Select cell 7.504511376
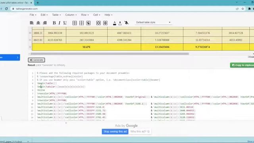 click(x=202, y=33)
